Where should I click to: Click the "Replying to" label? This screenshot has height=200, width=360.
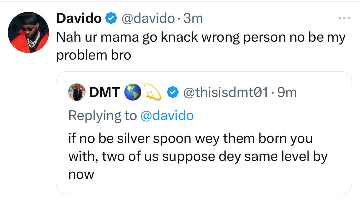102,115
